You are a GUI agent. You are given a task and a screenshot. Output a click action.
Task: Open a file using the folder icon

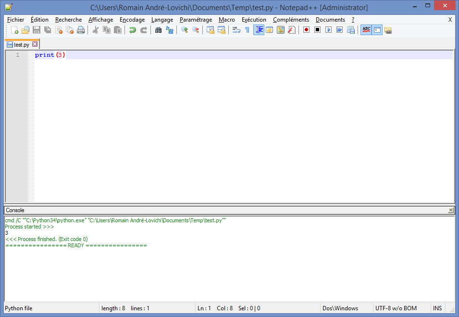tap(25, 30)
